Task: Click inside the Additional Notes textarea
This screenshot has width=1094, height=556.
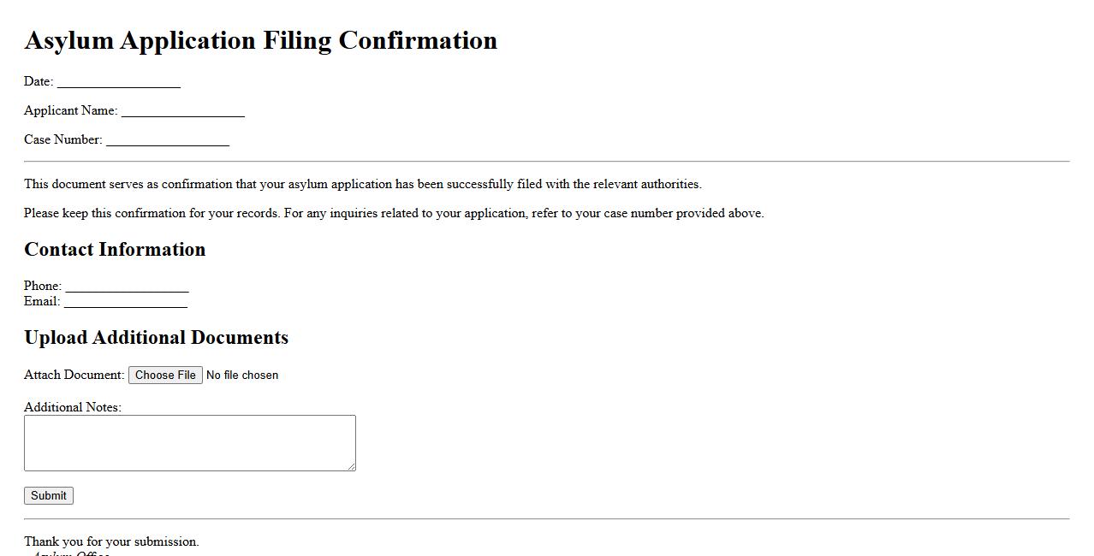Action: (x=189, y=442)
